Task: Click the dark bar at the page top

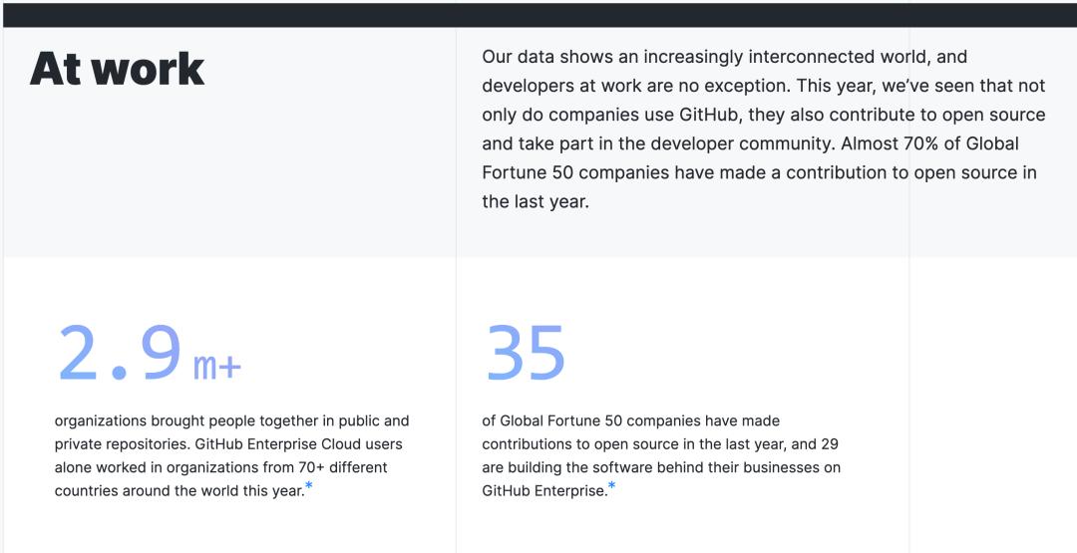Action: coord(538,14)
